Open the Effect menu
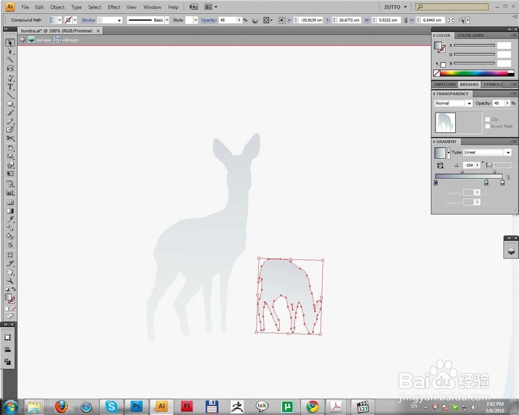Image resolution: width=519 pixels, height=415 pixels. (x=114, y=7)
